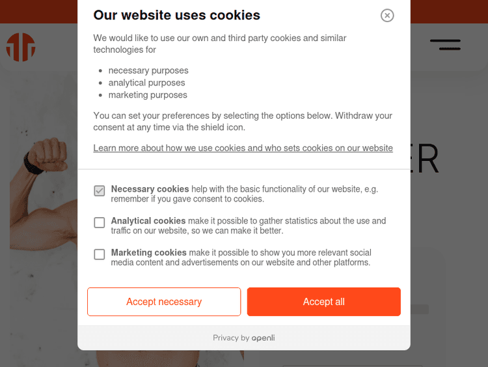
Task: Click the necessary purposes bullet item
Action: 148,70
